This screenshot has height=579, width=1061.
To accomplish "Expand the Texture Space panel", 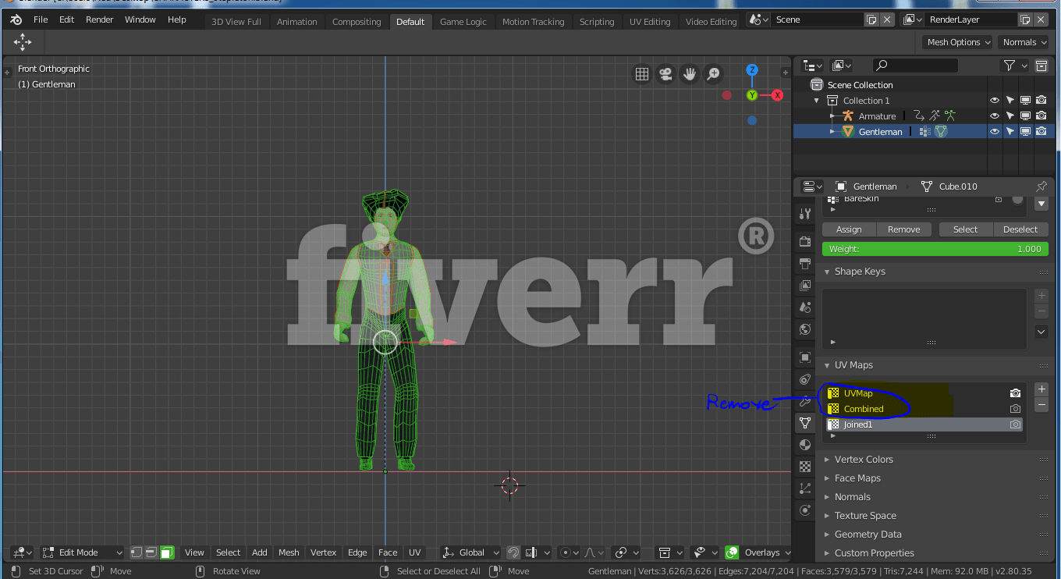I will tap(865, 516).
